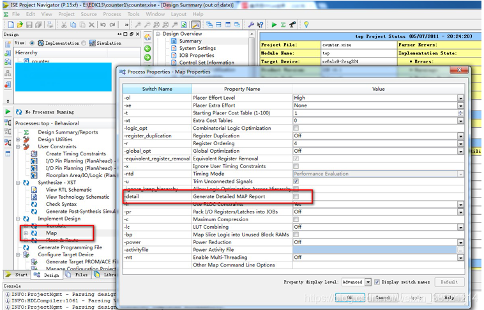
Task: Click the green Run play toolbar icon
Action: (274, 25)
